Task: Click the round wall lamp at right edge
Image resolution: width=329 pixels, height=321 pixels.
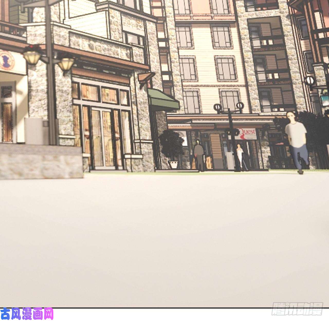Action: tap(310, 81)
